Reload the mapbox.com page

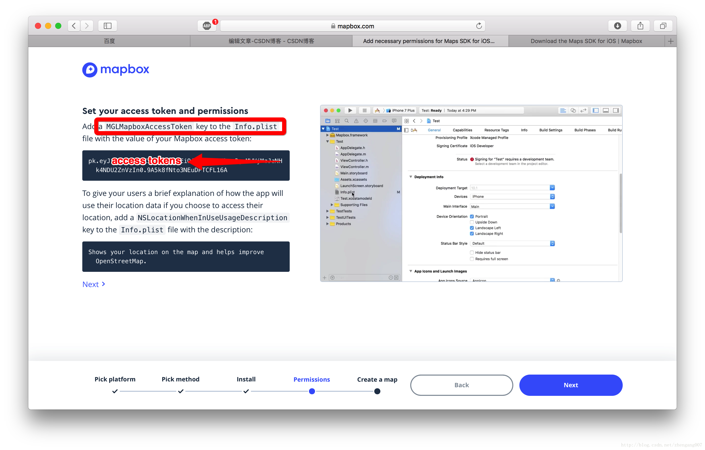[x=479, y=26]
